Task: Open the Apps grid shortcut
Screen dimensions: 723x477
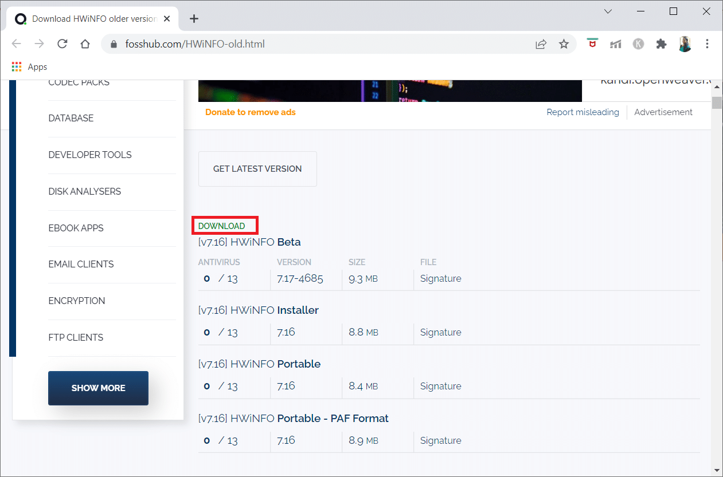Action: click(x=29, y=67)
